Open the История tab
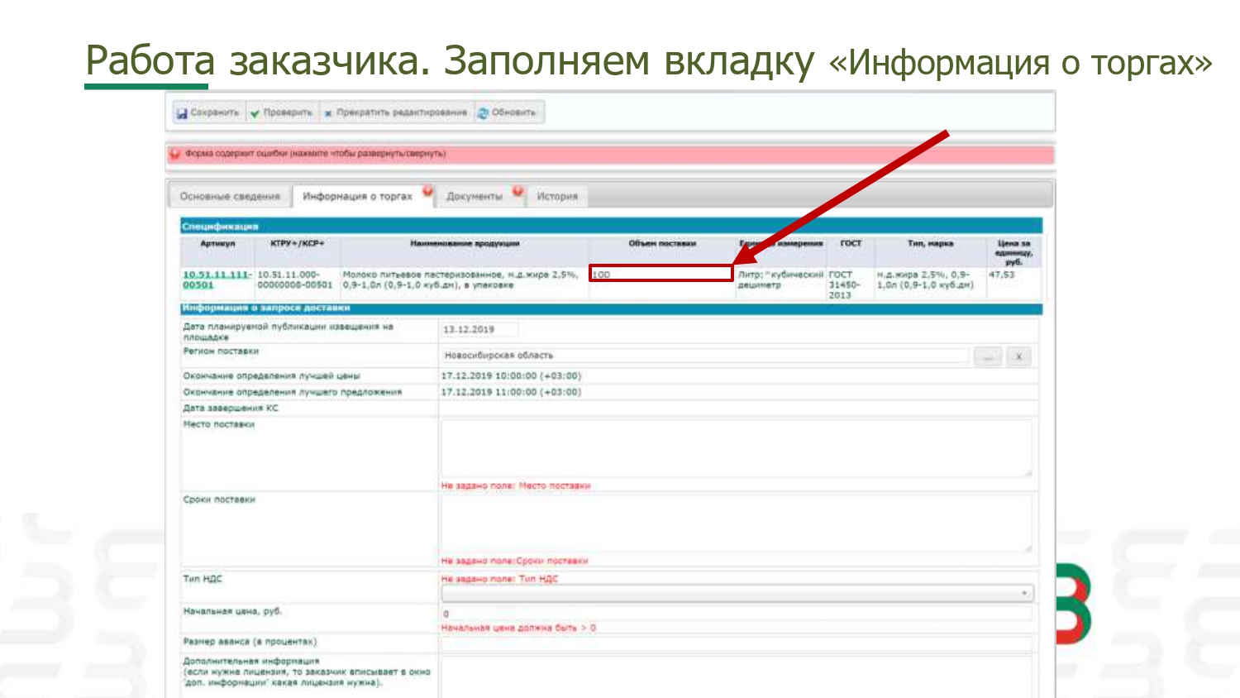Image resolution: width=1240 pixels, height=698 pixels. tap(557, 197)
